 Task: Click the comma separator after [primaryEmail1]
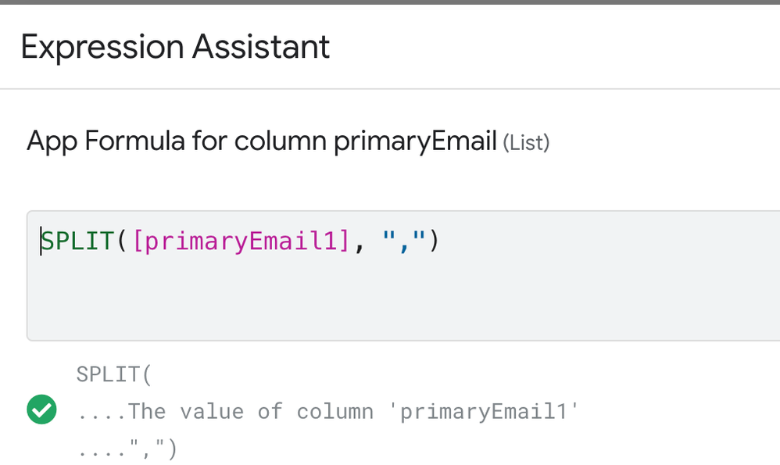click(360, 245)
